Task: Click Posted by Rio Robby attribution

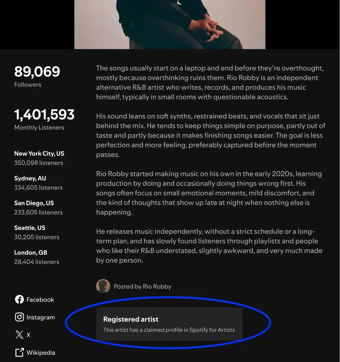Action: 142,286
